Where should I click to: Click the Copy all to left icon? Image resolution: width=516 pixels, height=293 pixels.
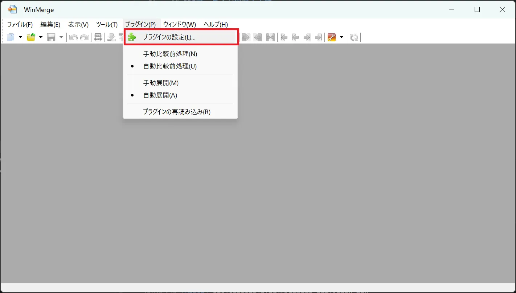[258, 37]
